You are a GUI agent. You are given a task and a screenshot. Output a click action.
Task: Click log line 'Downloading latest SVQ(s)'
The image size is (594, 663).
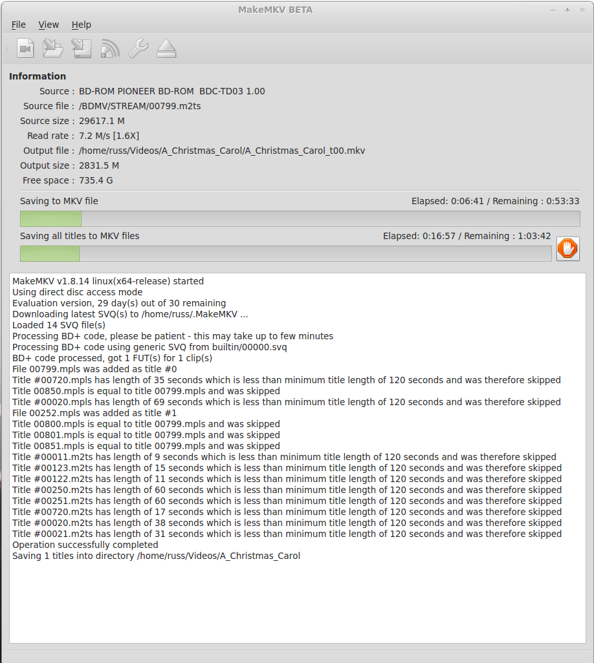coord(131,314)
